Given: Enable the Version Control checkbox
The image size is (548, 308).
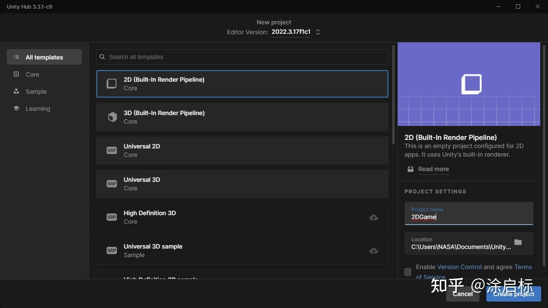Looking at the screenshot, I should (408, 272).
